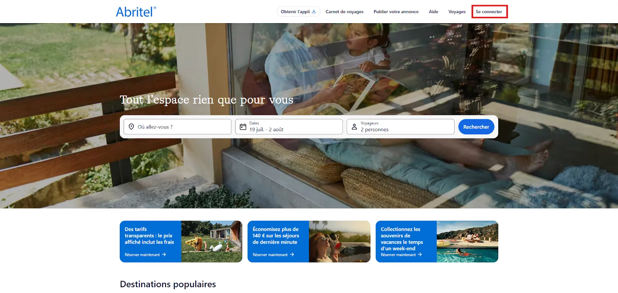Click the Se connecter button
The image size is (618, 293).
click(489, 12)
